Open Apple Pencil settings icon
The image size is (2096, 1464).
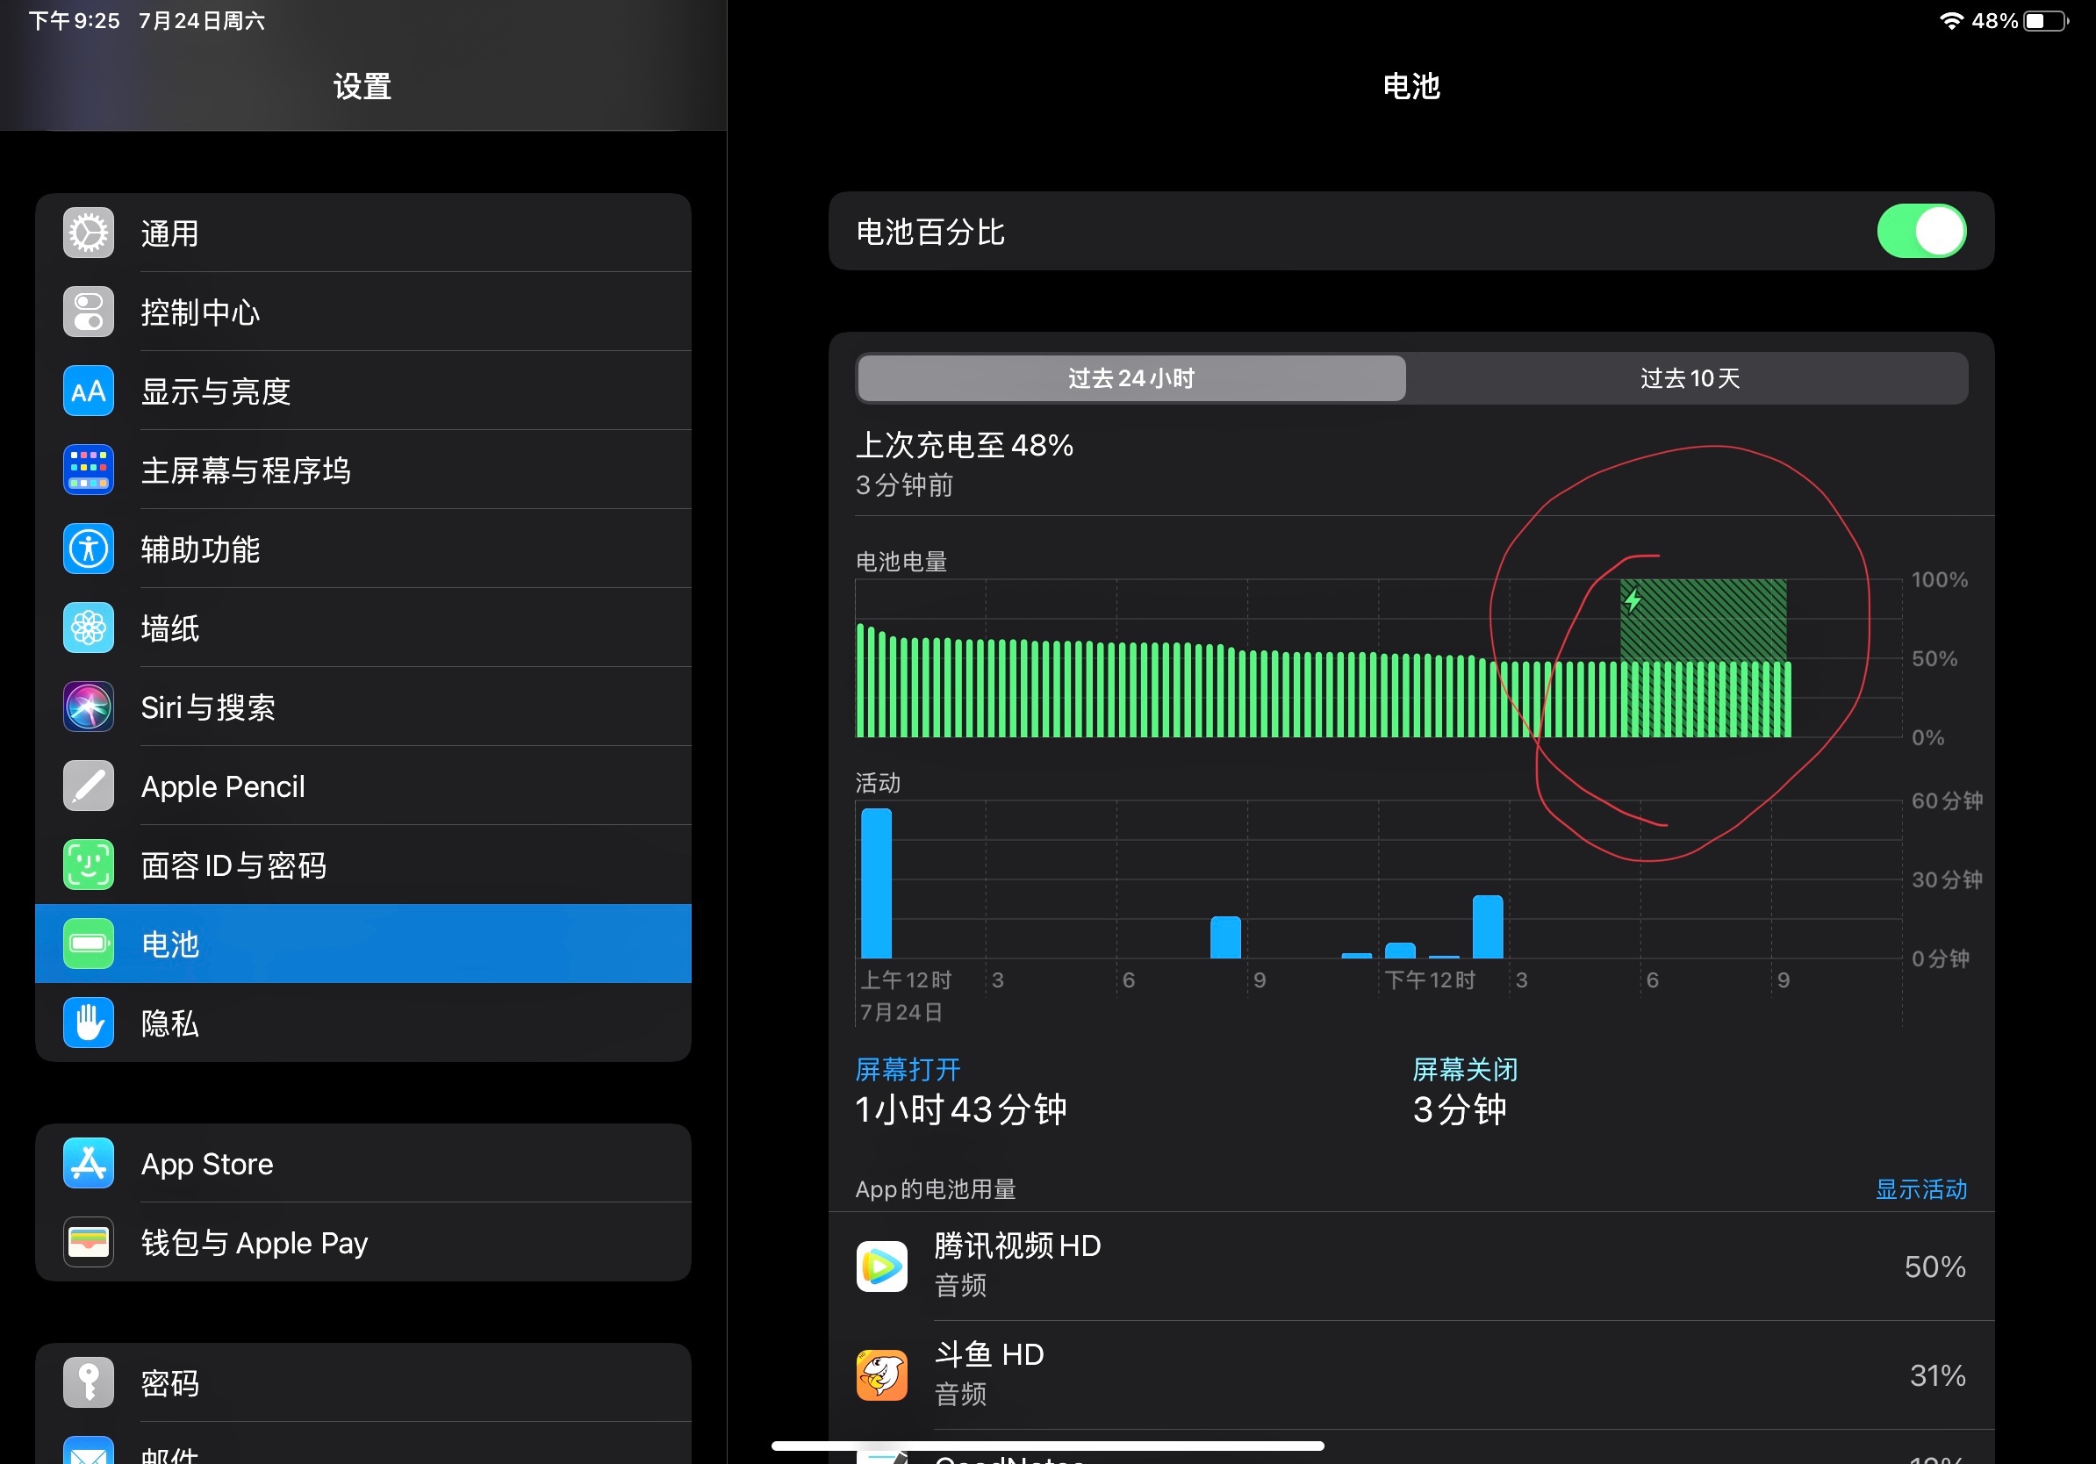pos(89,786)
